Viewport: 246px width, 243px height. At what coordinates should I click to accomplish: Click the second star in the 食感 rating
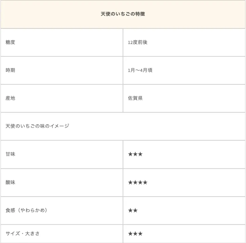coord(135,210)
